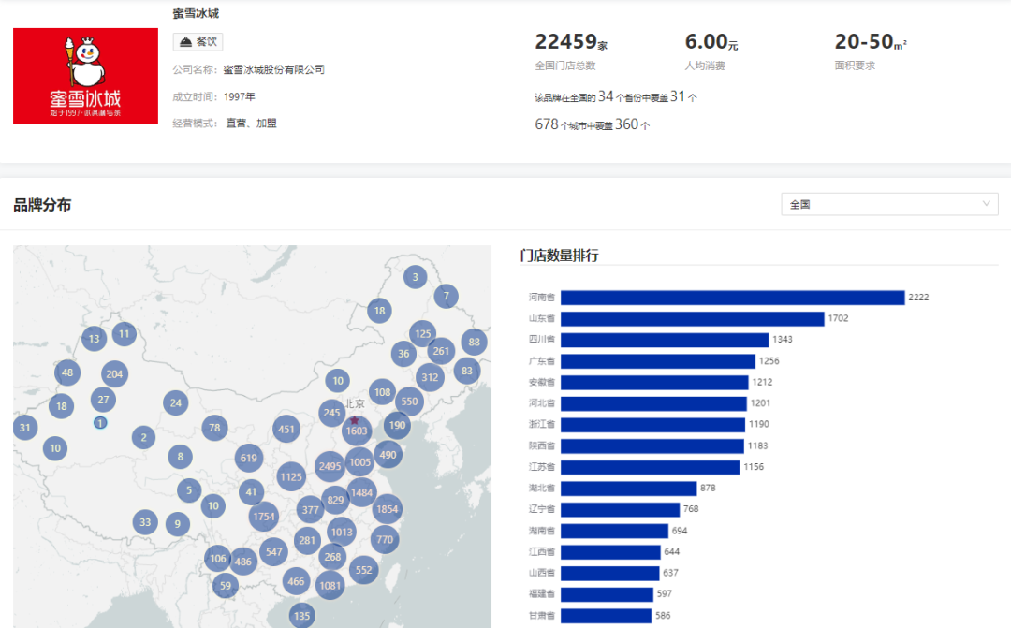1011x628 pixels.
Task: Open the marker labeled 48
Action: [67, 372]
